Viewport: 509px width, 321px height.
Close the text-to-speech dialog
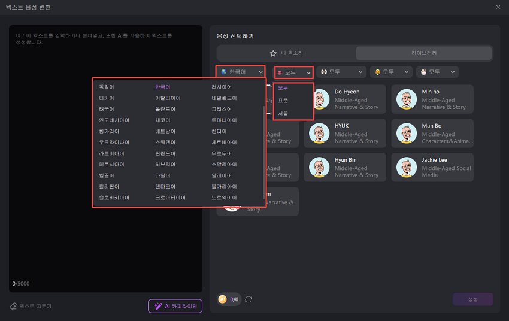498,7
